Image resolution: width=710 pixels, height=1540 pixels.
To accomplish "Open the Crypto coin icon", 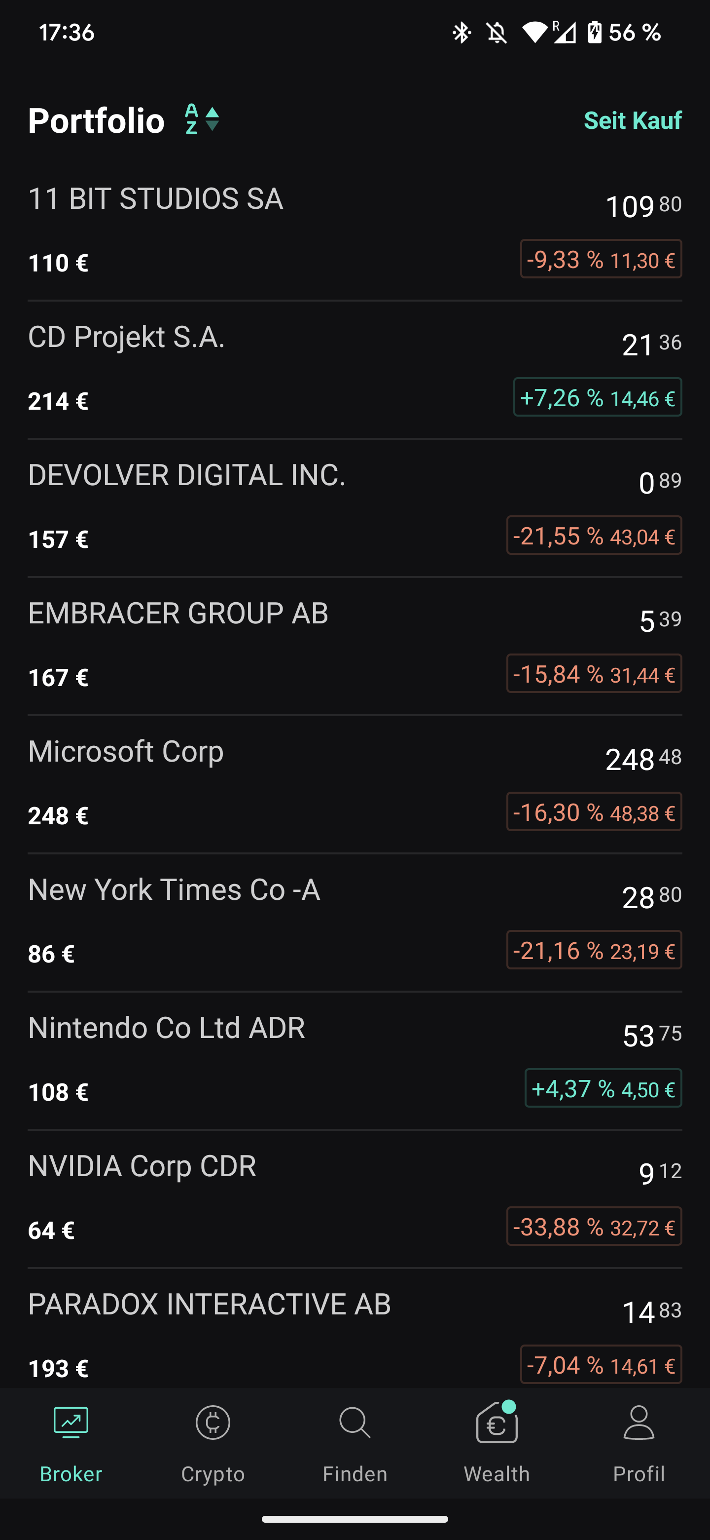I will coord(213,1423).
